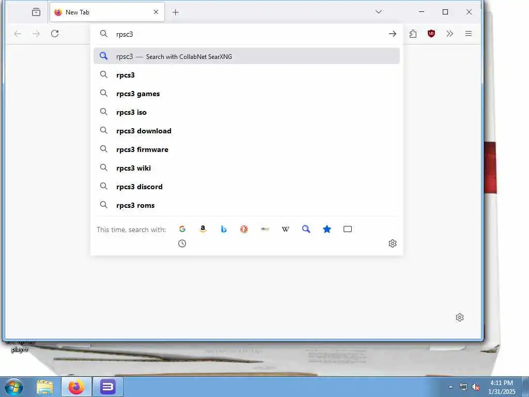Image resolution: width=529 pixels, height=397 pixels.
Task: Select the rpcs3 games suggestion
Action: (x=246, y=94)
